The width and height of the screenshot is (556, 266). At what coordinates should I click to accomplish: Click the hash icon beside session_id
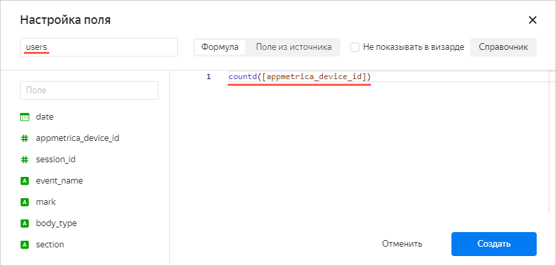coord(25,160)
